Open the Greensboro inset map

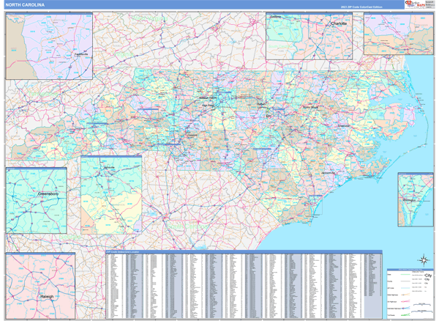click(37, 201)
